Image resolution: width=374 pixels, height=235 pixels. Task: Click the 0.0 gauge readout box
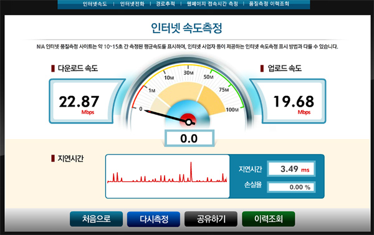click(189, 138)
